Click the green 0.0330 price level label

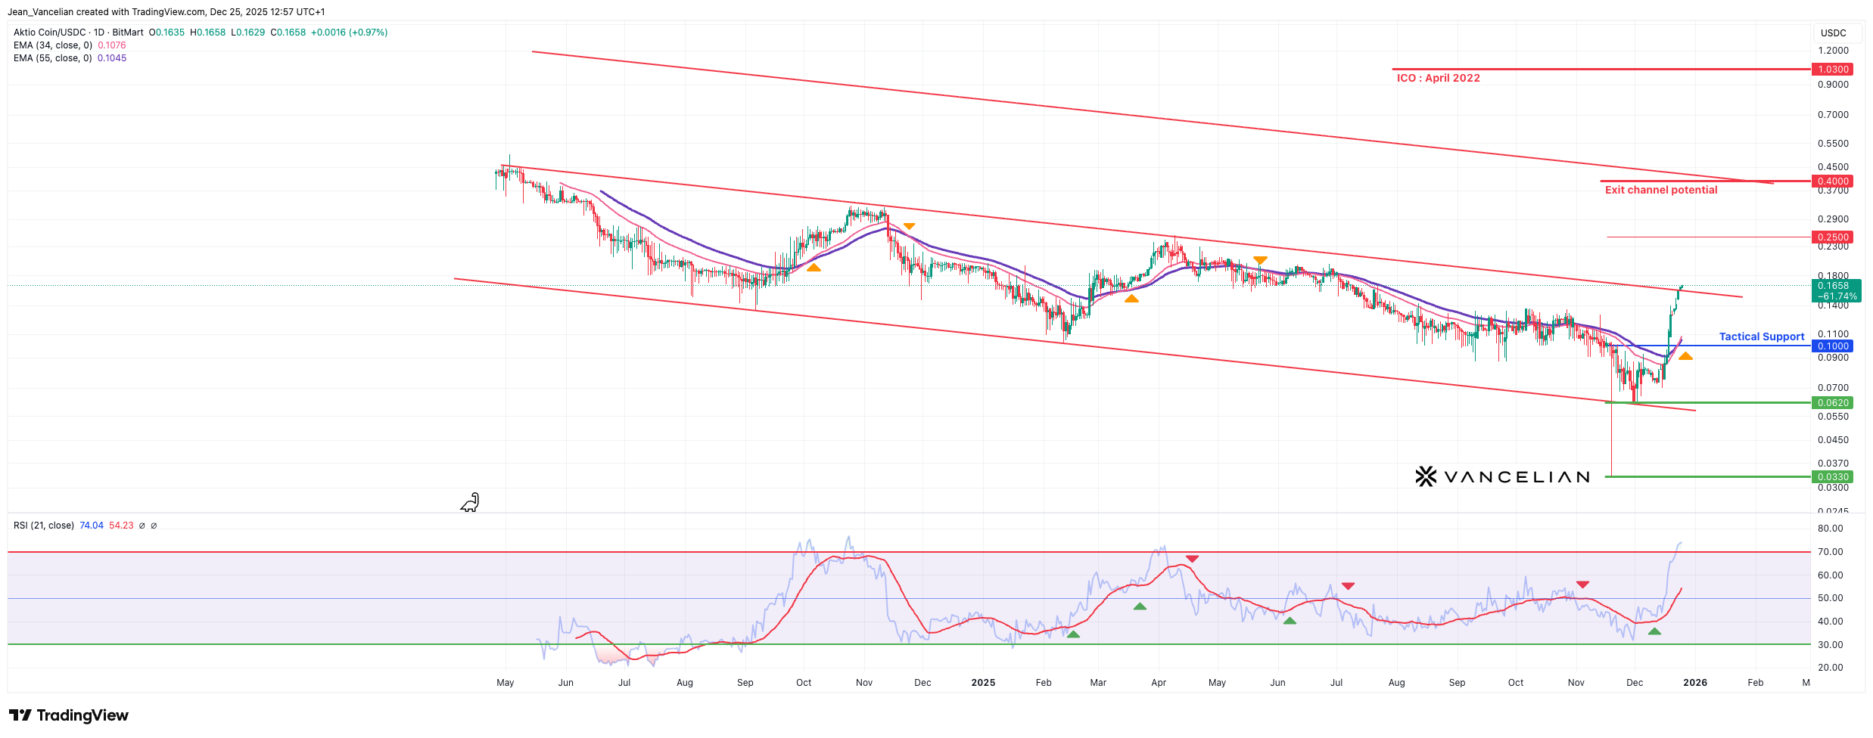click(1832, 477)
